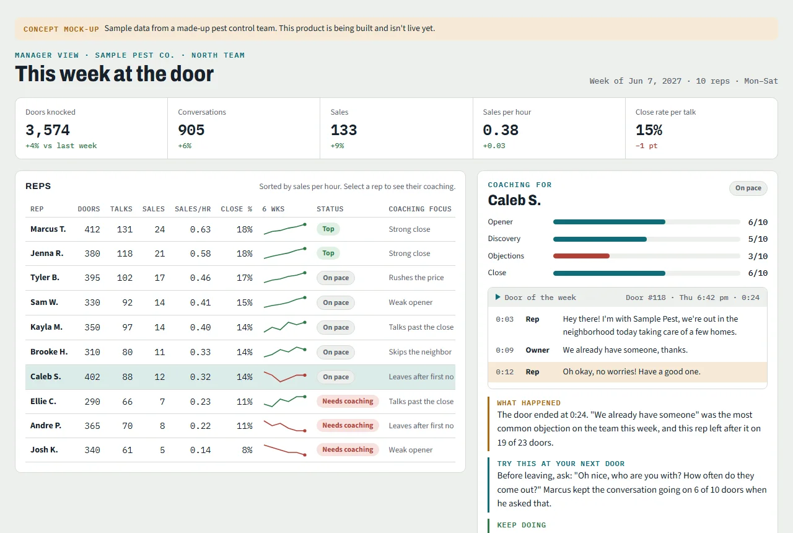Click the CLOSE % column header
Image resolution: width=793 pixels, height=533 pixels.
point(237,209)
